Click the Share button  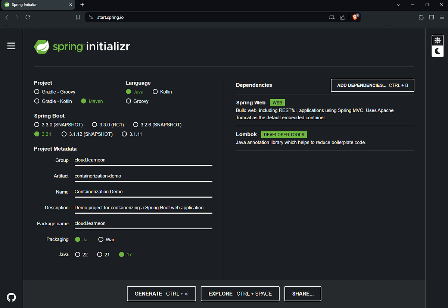click(x=303, y=294)
